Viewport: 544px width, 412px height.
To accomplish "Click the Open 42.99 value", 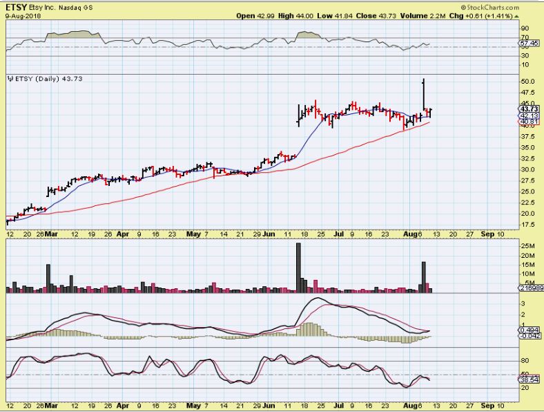I will tap(255, 16).
